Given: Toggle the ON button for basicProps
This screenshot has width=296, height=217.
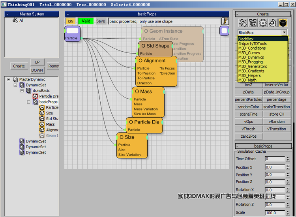Looking at the screenshot, I should coord(71,21).
